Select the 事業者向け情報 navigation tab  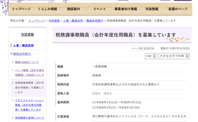point(126,9)
